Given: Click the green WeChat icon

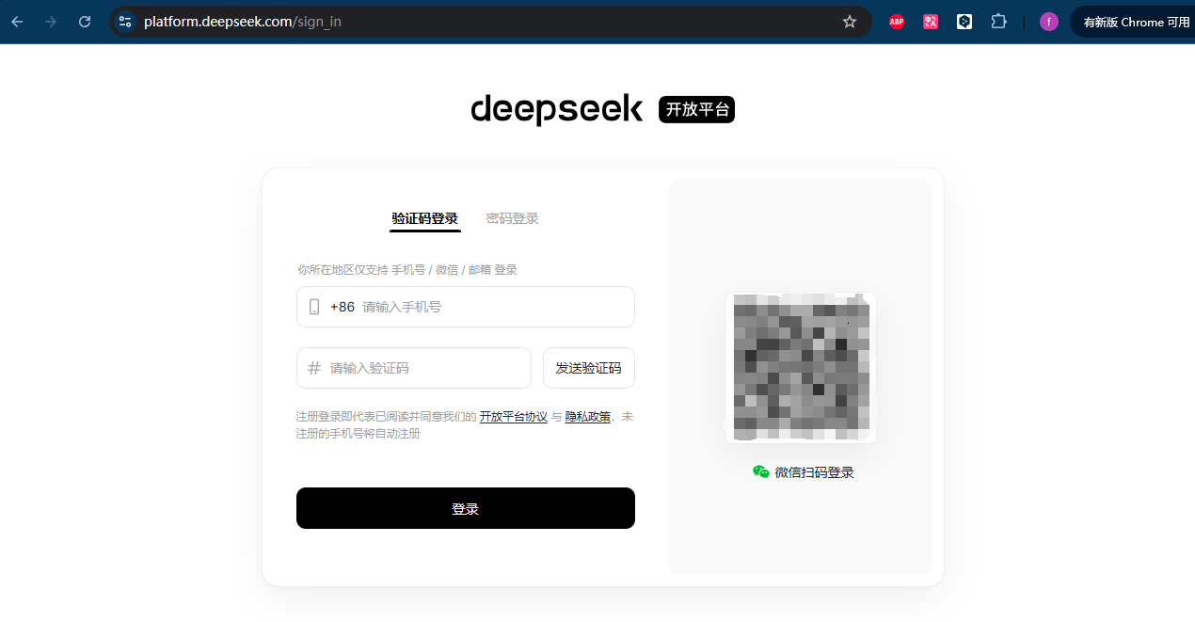Looking at the screenshot, I should tap(761, 472).
